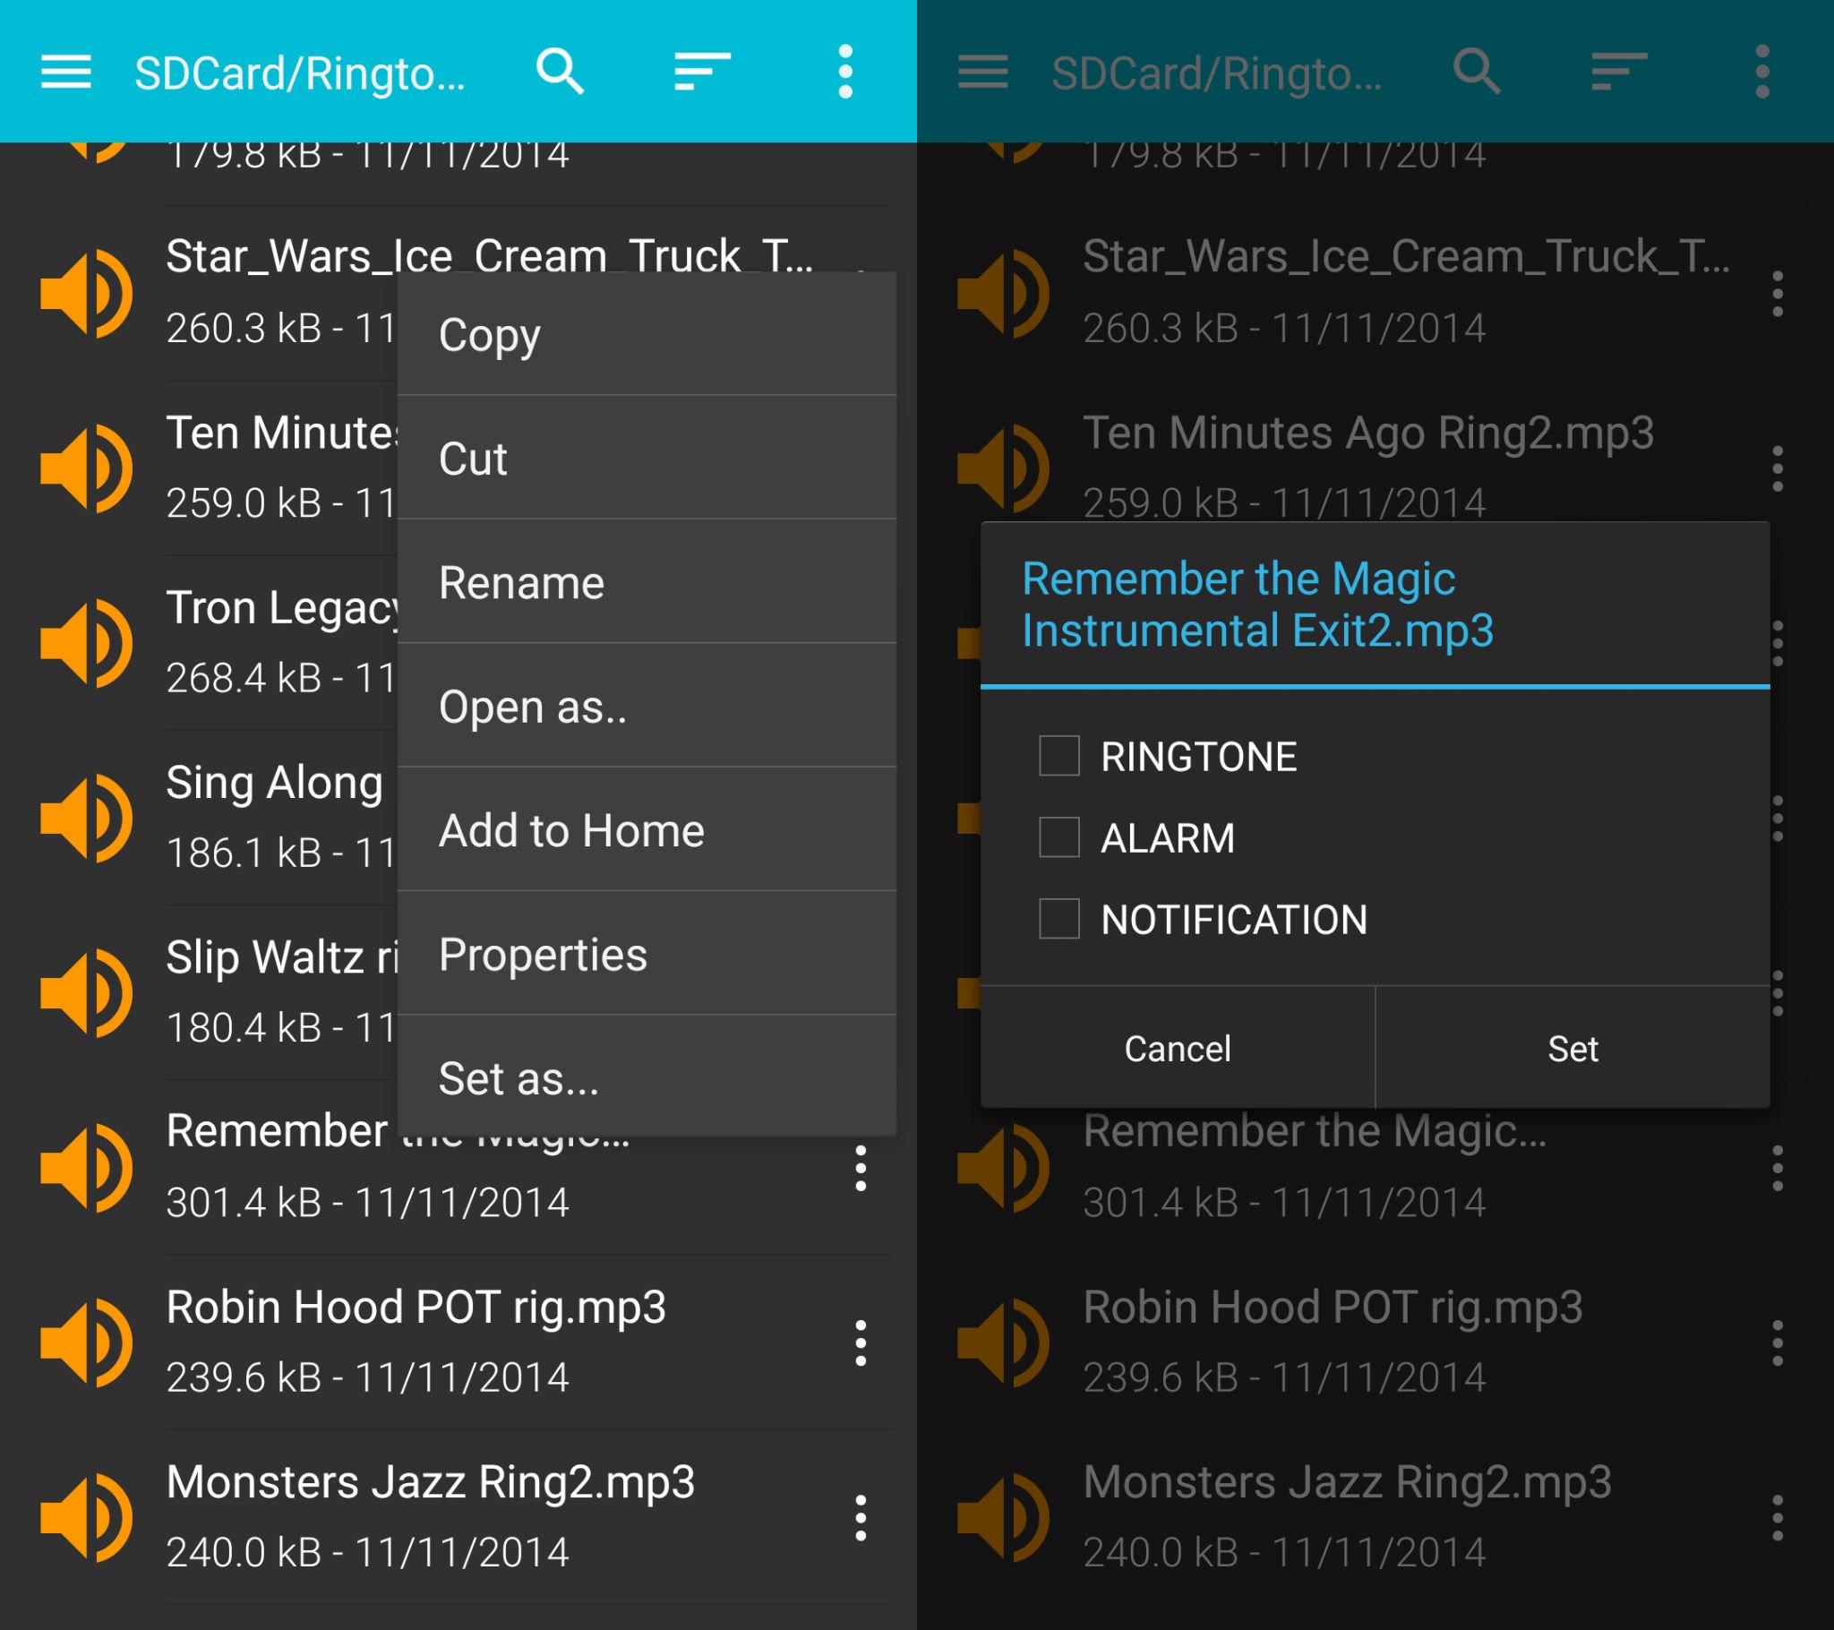Screen dimensions: 1834x1630
Task: Enable the ALARM checkbox
Action: click(1058, 837)
